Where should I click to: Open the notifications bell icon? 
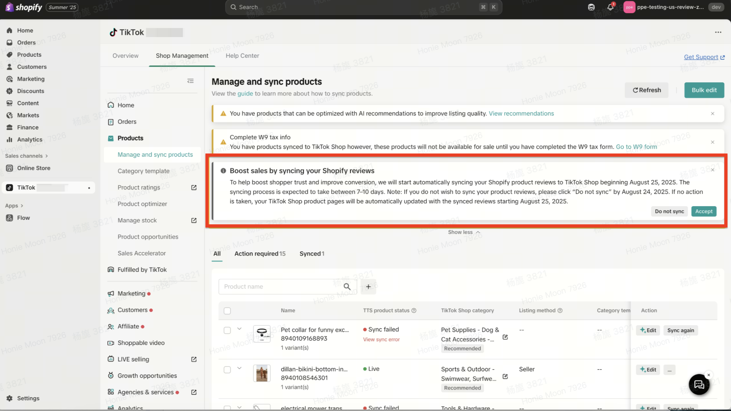click(610, 7)
